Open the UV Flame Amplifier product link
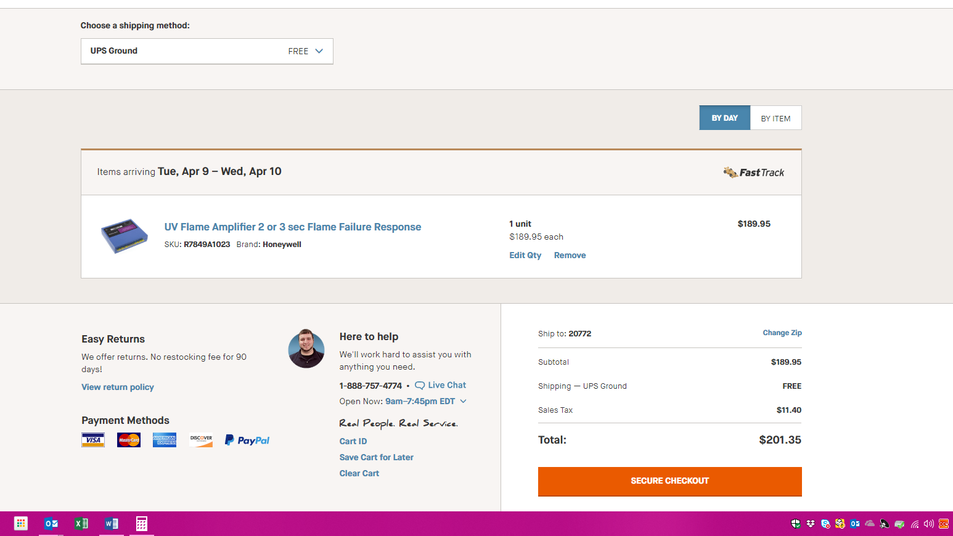The image size is (953, 536). pos(292,227)
